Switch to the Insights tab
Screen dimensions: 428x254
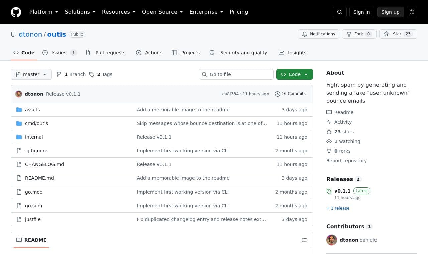click(292, 53)
